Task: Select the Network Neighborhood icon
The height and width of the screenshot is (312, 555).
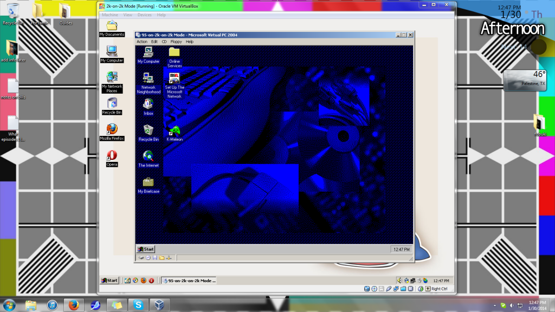Action: 149,83
